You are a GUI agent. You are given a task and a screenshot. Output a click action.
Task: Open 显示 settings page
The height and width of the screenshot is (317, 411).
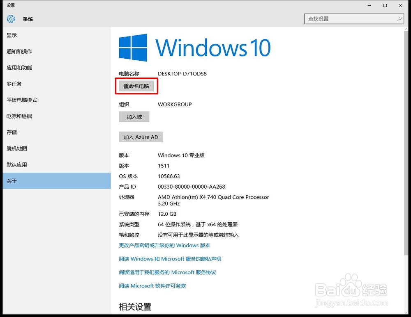pos(57,35)
